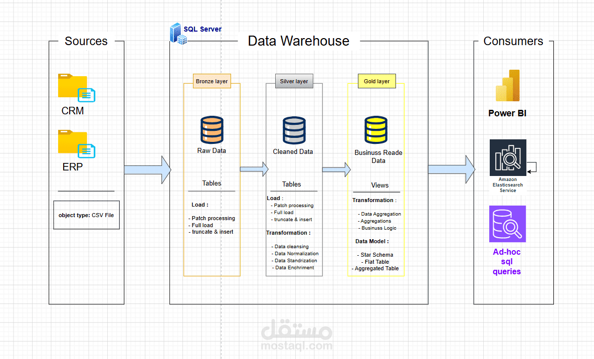Click the 'Data Normalization' item
Screen dimensions: 594x359
point(295,254)
